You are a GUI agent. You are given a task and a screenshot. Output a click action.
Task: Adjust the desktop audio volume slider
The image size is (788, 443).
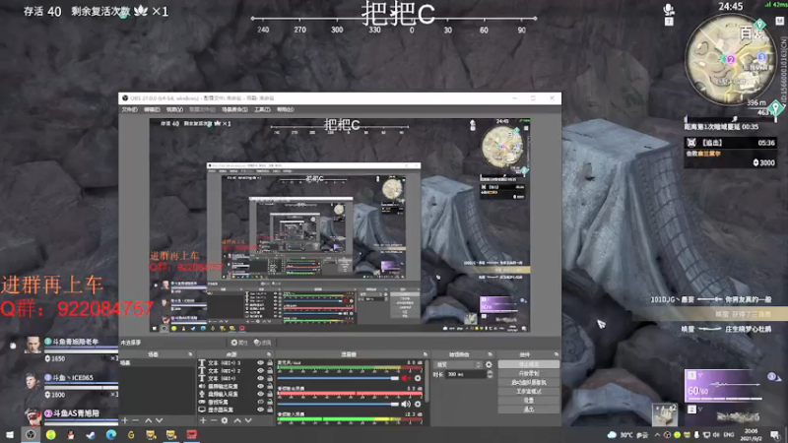tap(339, 404)
